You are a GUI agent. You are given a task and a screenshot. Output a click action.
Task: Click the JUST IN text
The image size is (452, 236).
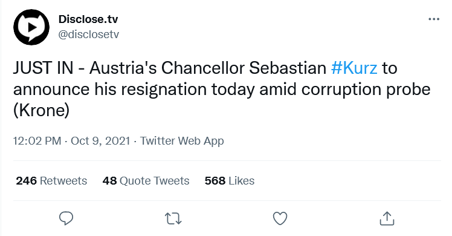point(44,68)
